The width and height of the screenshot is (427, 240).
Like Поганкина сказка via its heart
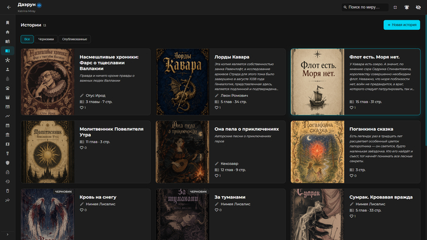[x=351, y=175]
